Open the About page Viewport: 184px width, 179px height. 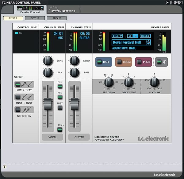click(x=57, y=18)
